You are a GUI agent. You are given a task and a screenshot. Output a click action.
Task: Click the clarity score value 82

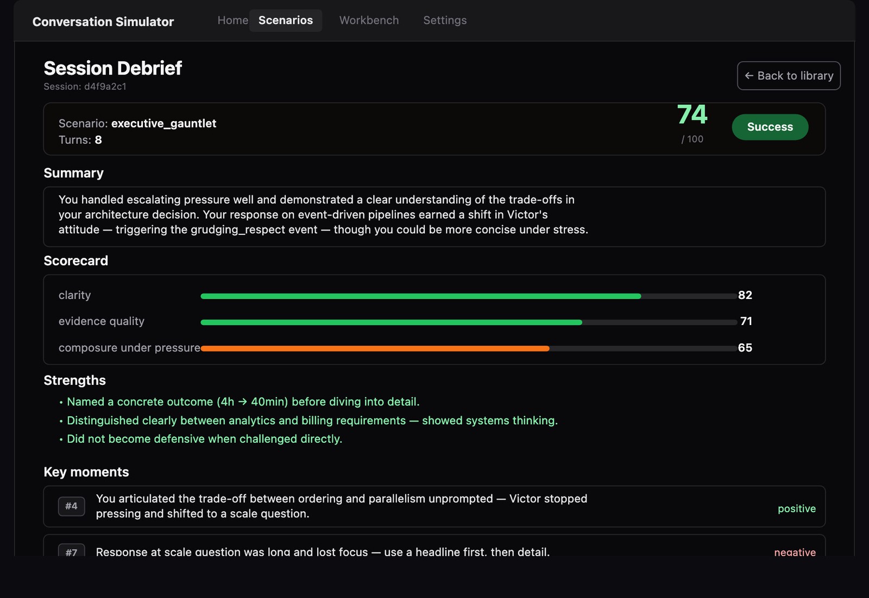pos(745,295)
